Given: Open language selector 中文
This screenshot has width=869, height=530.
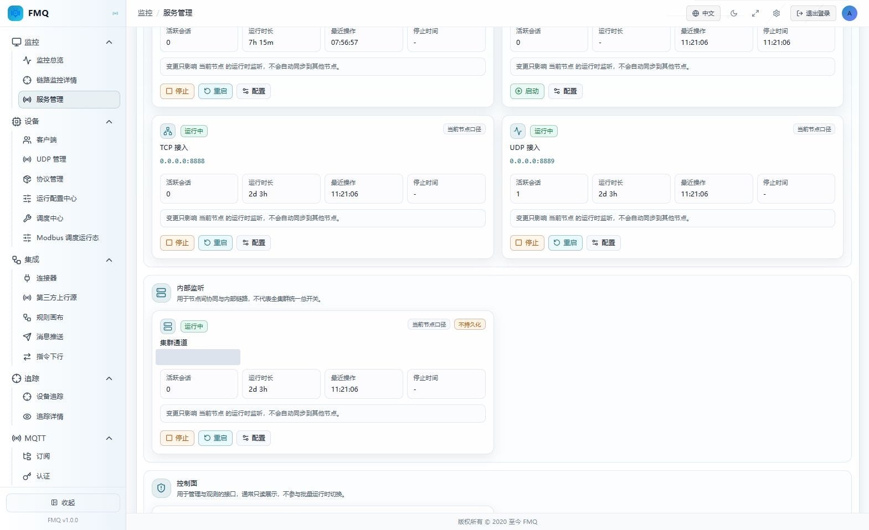Looking at the screenshot, I should click(x=703, y=13).
